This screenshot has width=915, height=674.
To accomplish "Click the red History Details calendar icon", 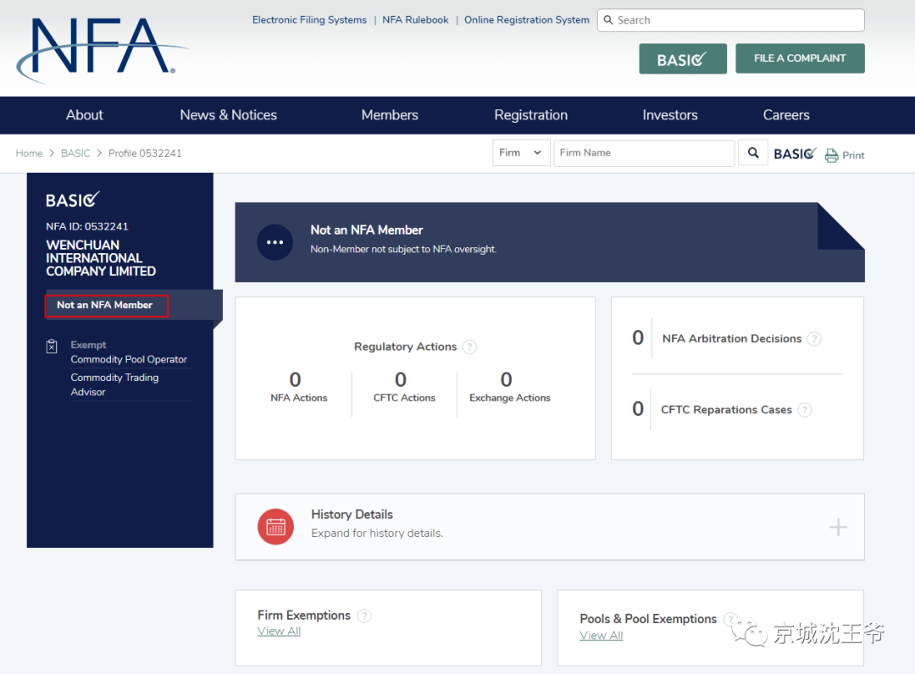I will pos(275,527).
